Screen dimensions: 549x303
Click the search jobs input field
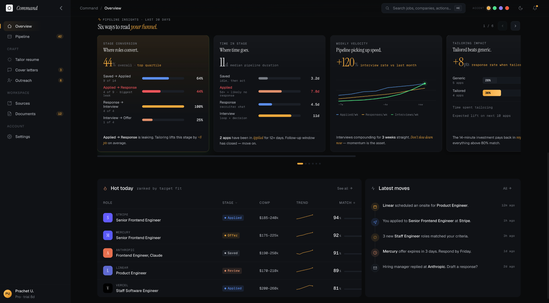point(423,8)
